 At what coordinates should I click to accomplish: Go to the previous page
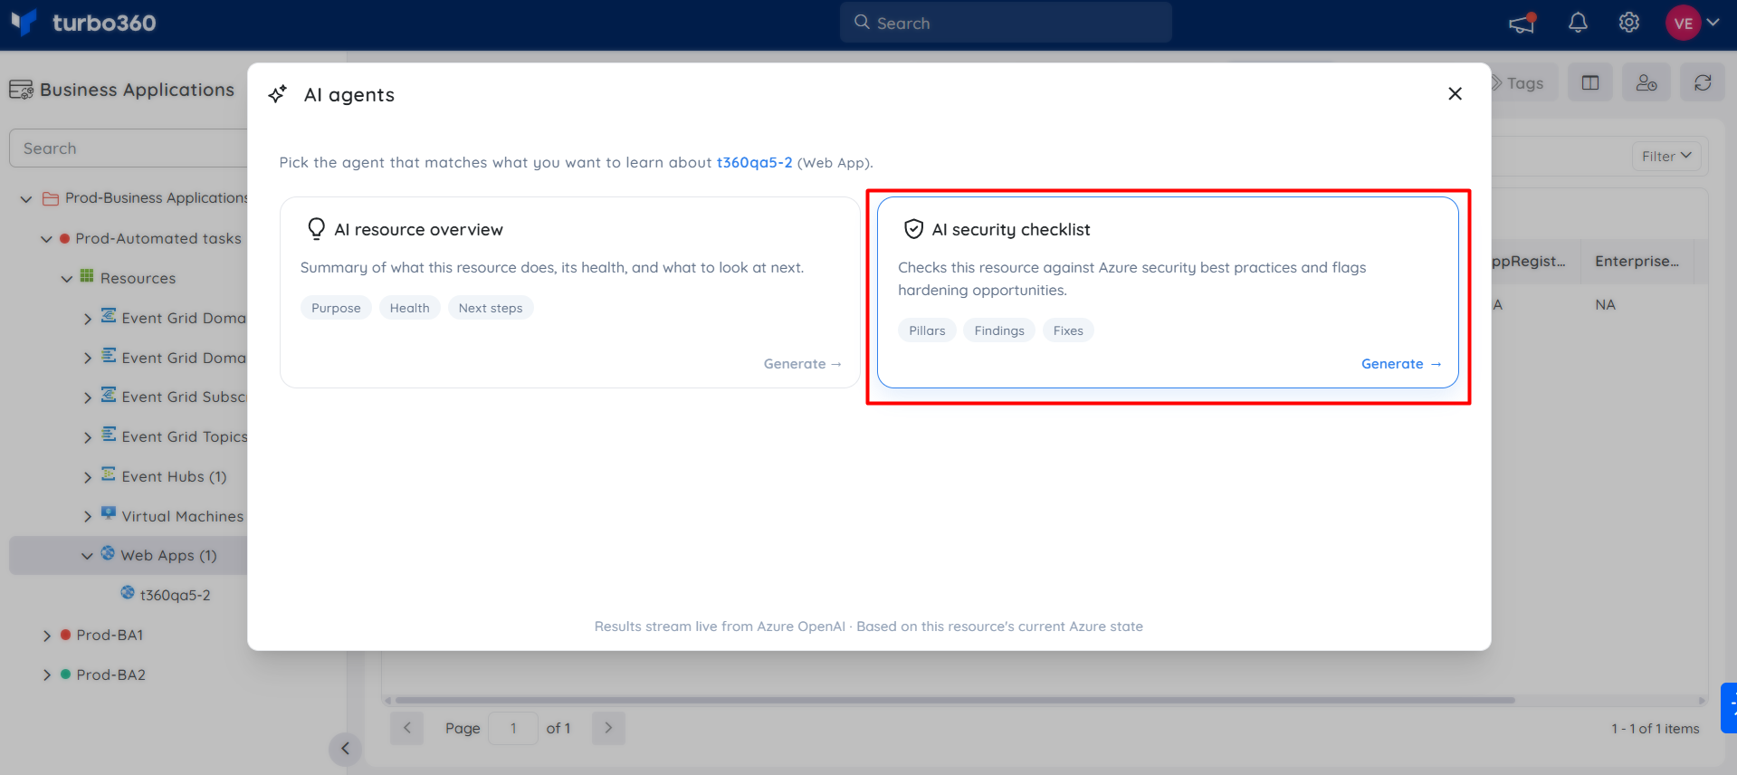pos(407,728)
